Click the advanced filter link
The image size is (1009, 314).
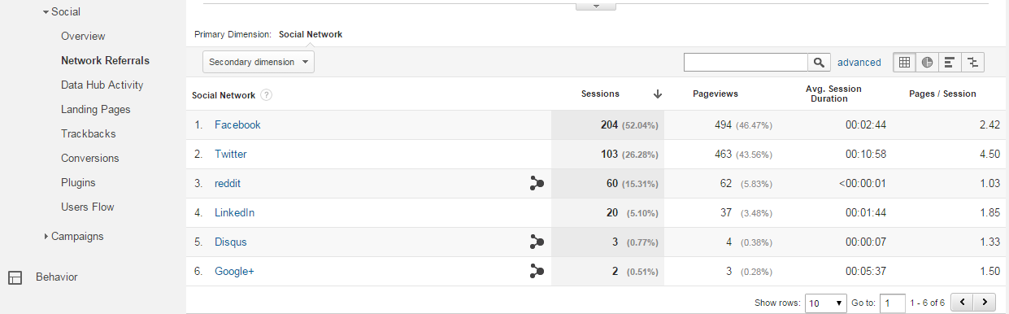pyautogui.click(x=859, y=63)
